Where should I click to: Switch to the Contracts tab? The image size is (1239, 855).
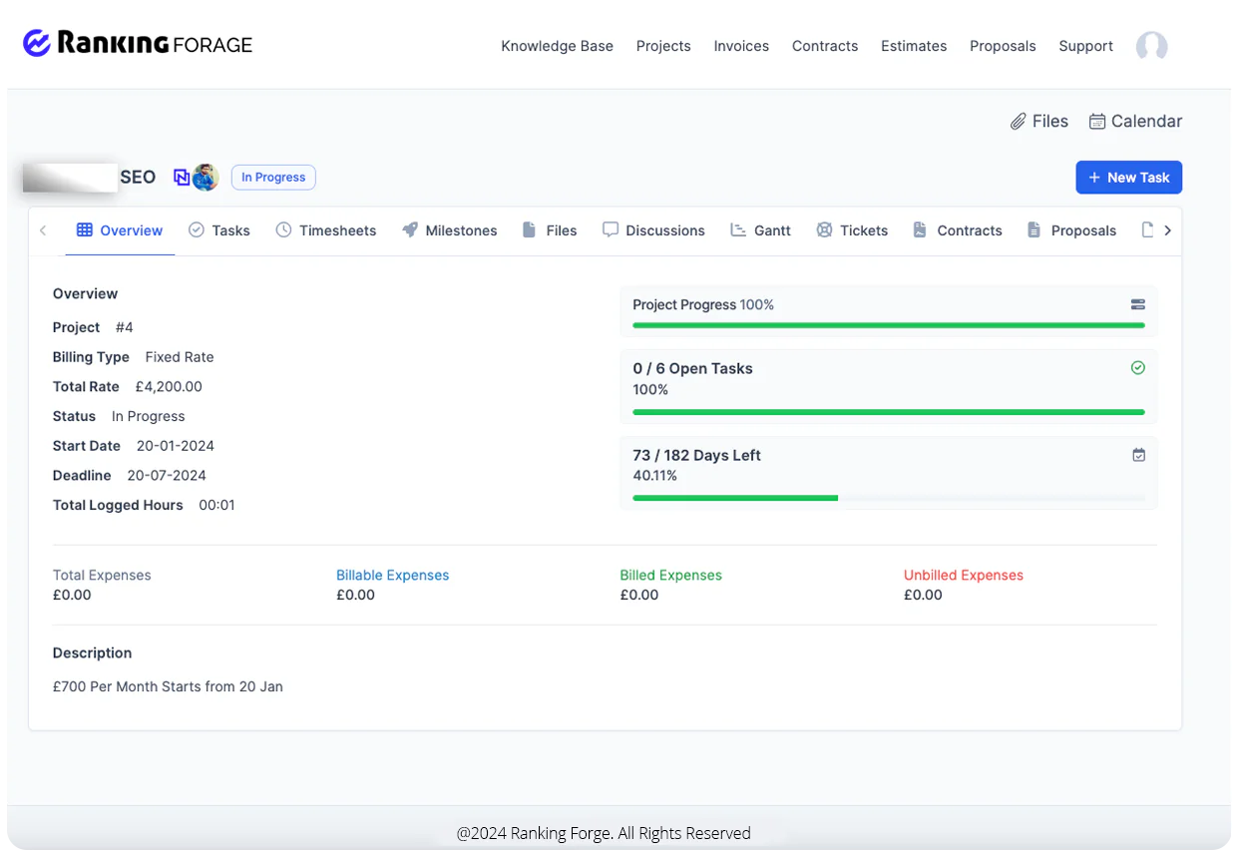(x=969, y=230)
